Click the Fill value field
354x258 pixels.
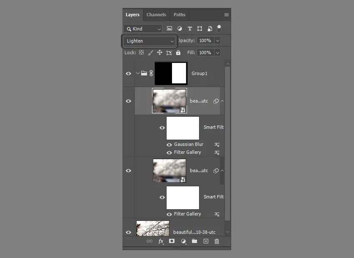point(205,53)
